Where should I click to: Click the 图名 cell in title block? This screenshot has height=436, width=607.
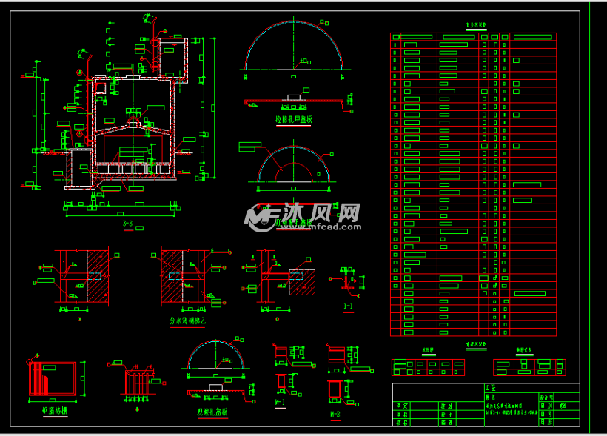pyautogui.click(x=491, y=397)
